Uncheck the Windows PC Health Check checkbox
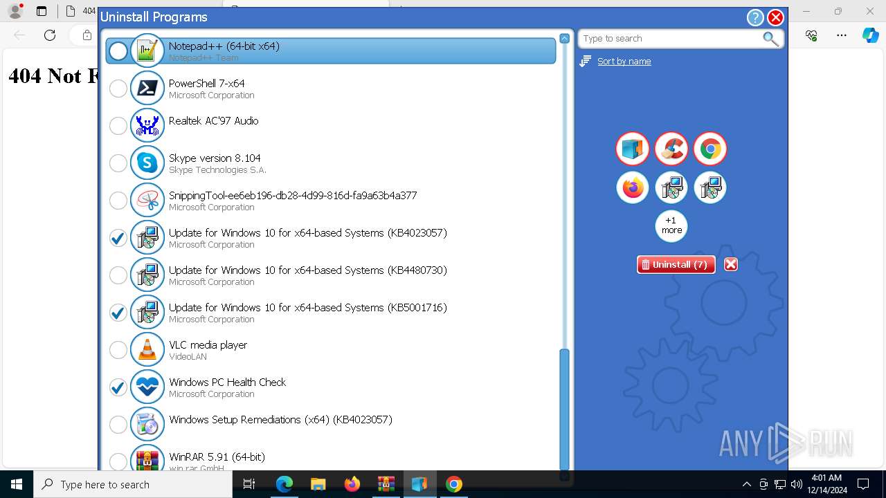Viewport: 886px width, 498px height. click(118, 387)
